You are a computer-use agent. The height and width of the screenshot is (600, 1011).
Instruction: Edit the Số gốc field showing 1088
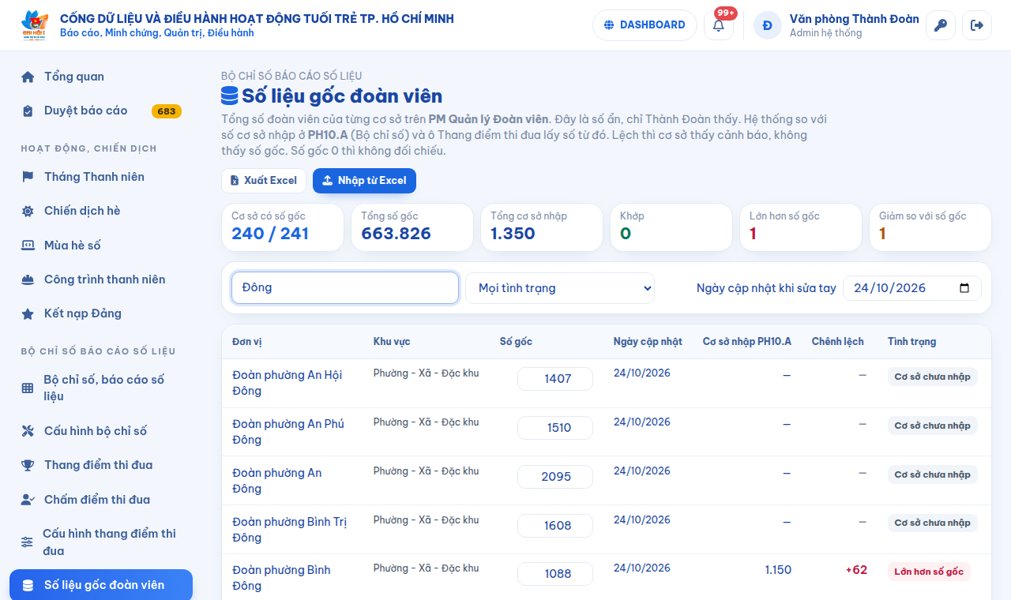pos(555,574)
